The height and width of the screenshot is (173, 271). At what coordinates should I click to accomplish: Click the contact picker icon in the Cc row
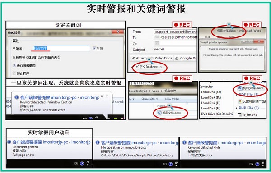157,43
